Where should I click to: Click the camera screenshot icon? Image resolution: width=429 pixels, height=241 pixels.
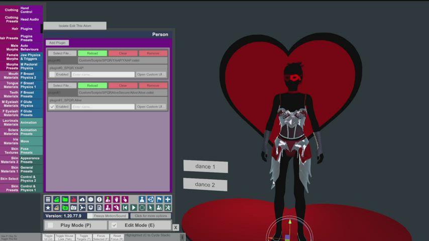[73, 208]
